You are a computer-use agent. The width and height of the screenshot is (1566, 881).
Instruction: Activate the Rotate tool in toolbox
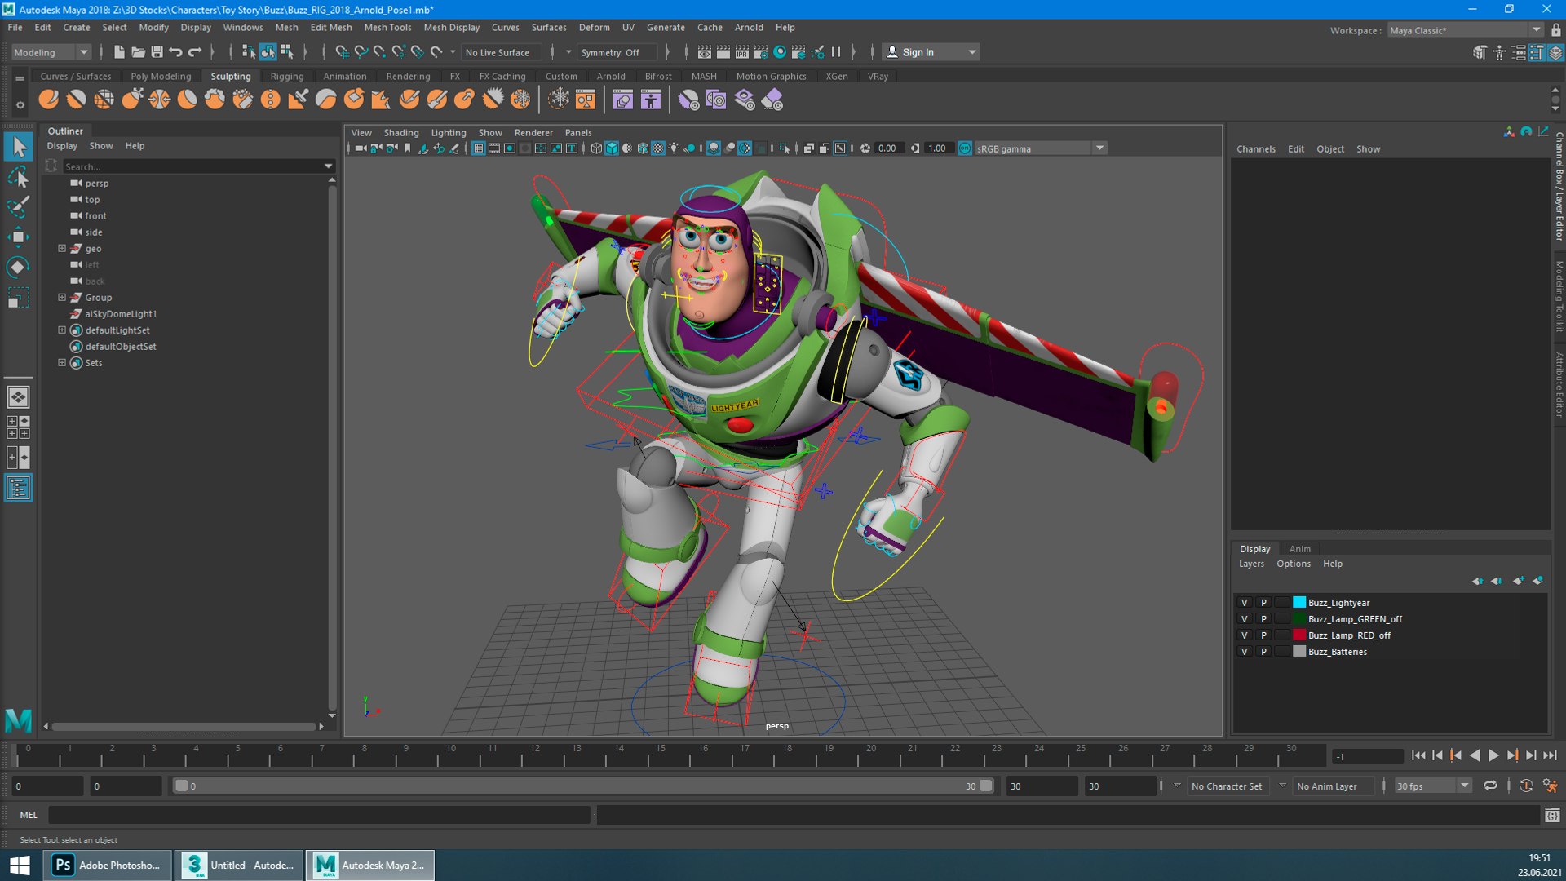[18, 267]
